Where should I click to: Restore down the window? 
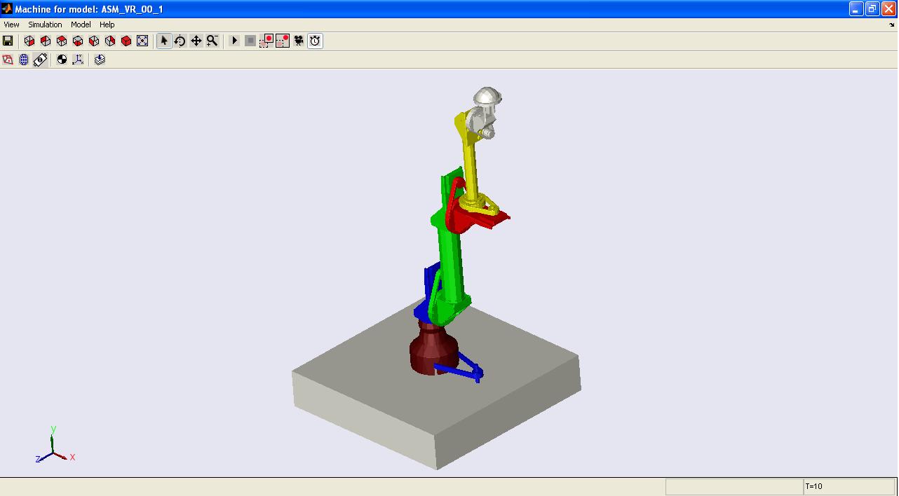coord(872,9)
